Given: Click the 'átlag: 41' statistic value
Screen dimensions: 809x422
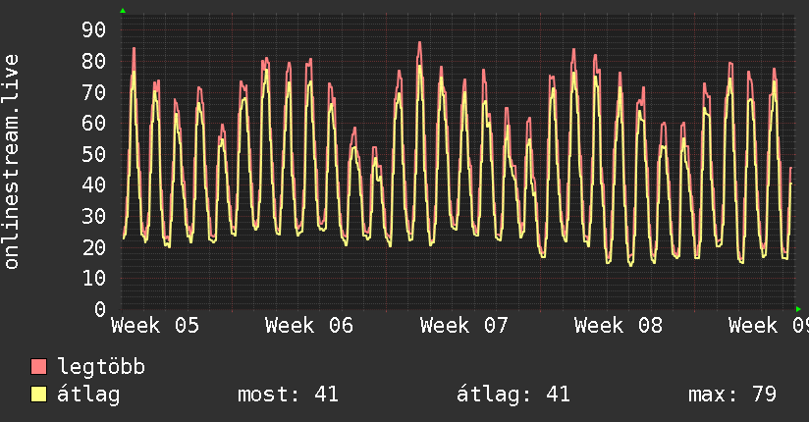Looking at the screenshot, I should coord(513,395).
